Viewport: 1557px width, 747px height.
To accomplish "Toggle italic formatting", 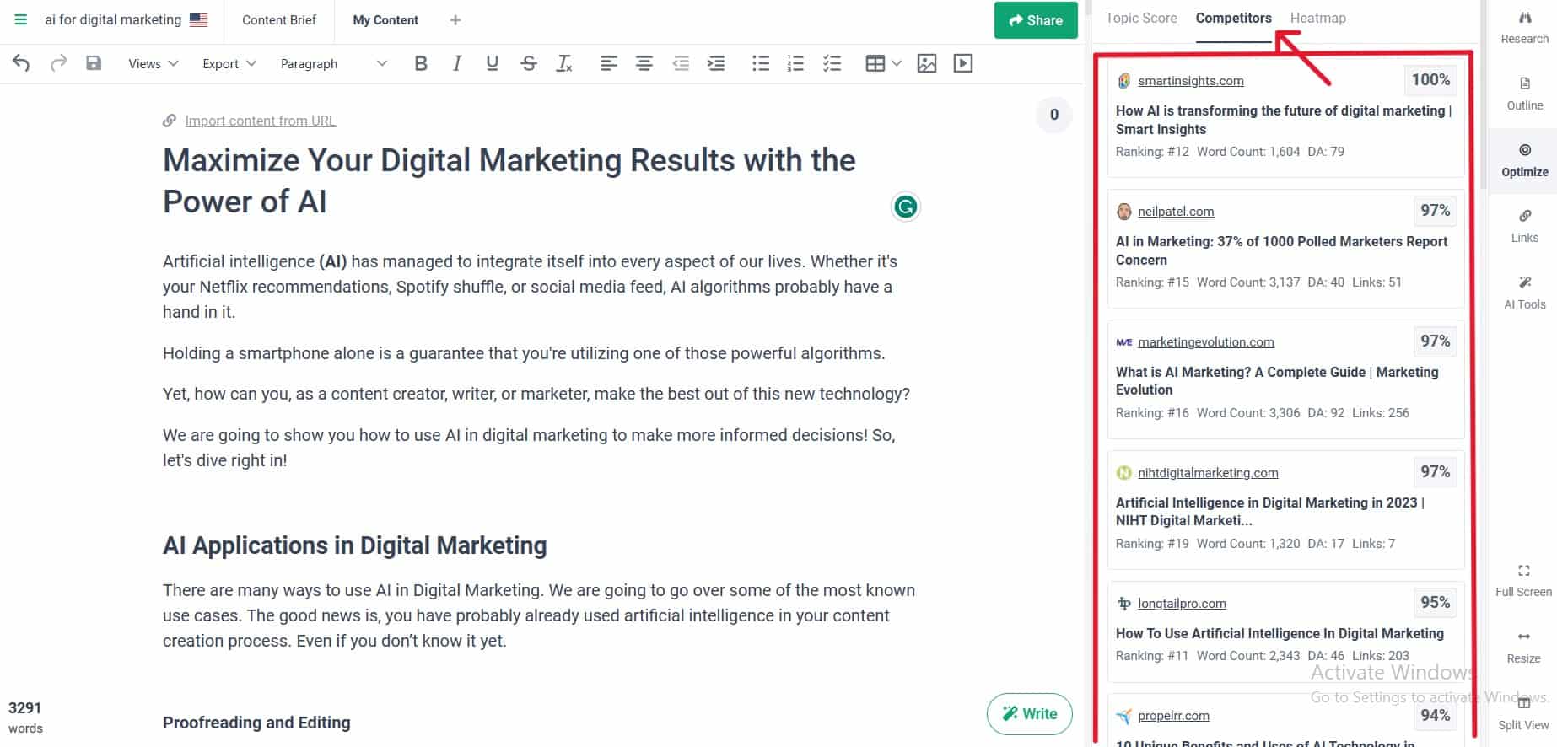I will (x=456, y=63).
